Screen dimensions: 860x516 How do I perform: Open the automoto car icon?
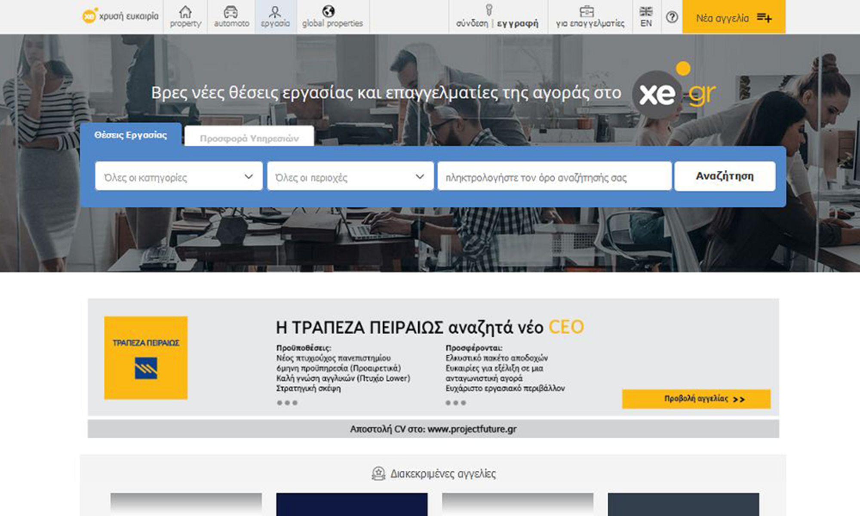231,12
